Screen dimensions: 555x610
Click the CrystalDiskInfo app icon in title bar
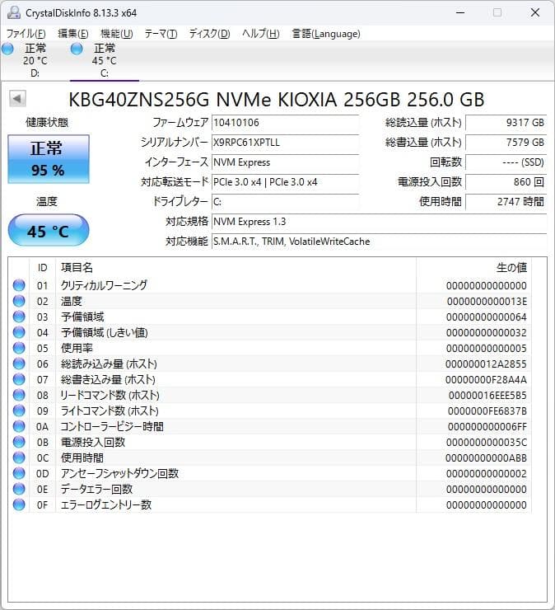(14, 12)
